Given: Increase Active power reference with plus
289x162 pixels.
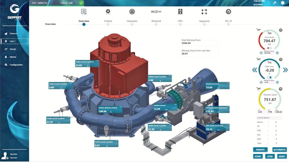Looking at the screenshot, I should 277,53.
